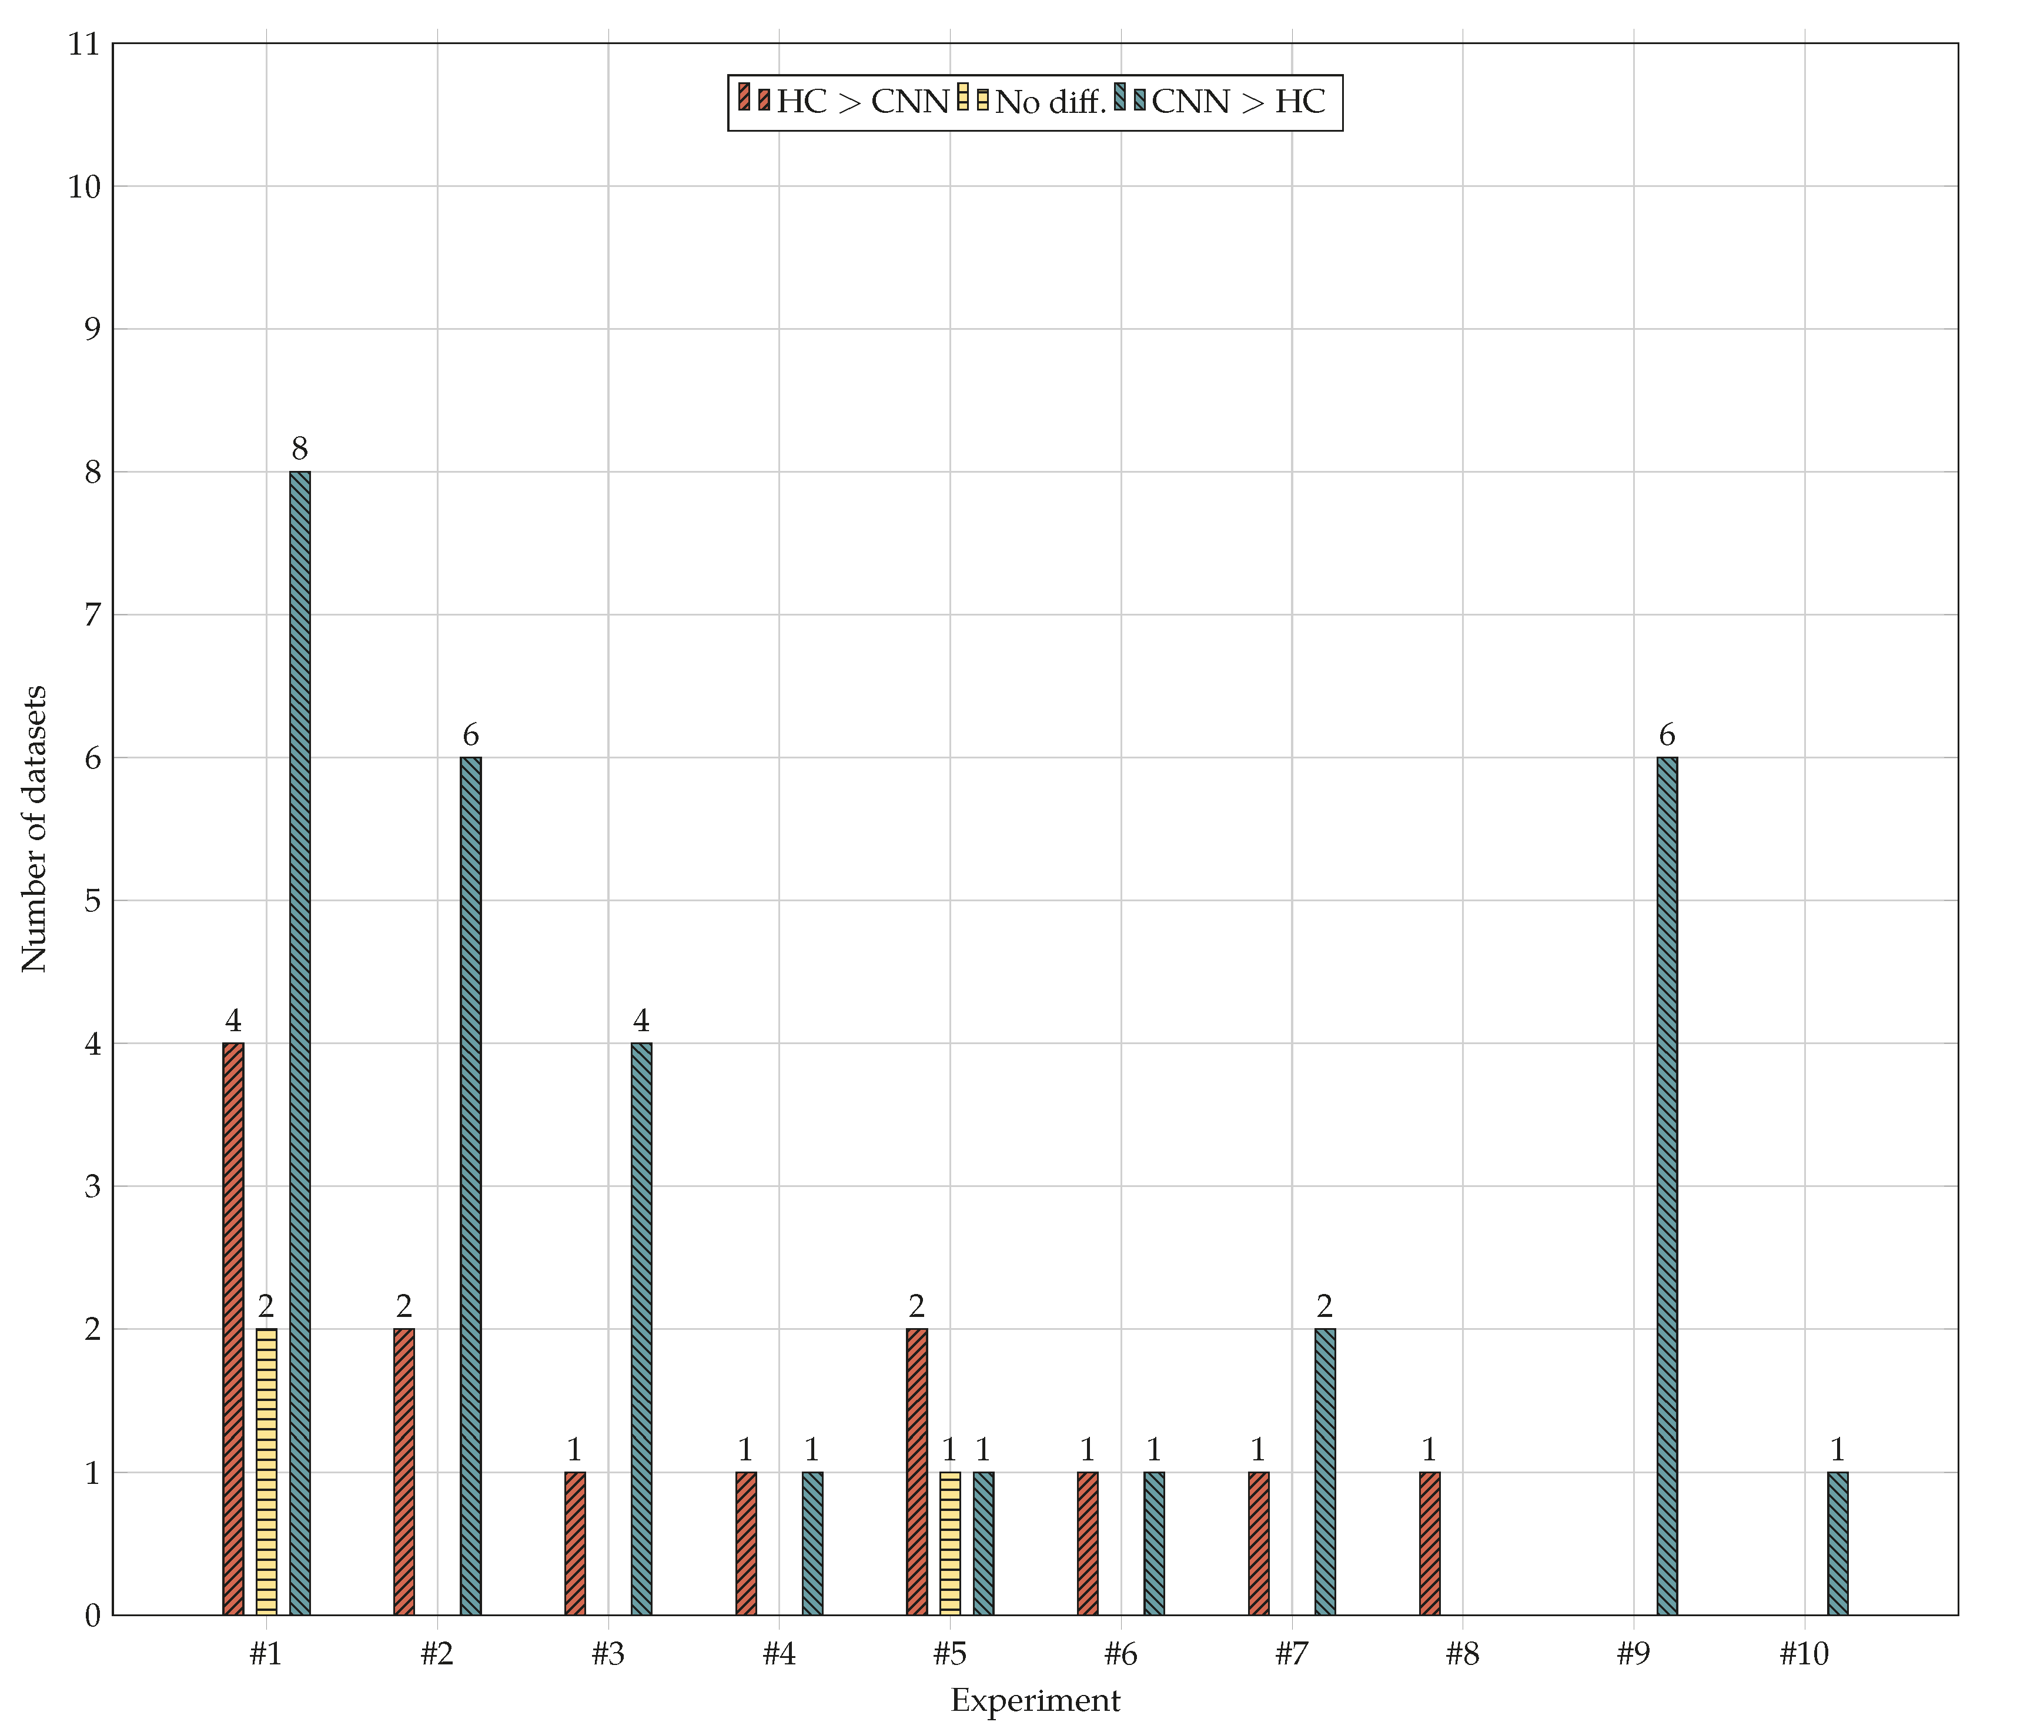Image resolution: width=2017 pixels, height=1732 pixels.
Task: Click the HC > CNN legend swatch
Action: (x=754, y=98)
